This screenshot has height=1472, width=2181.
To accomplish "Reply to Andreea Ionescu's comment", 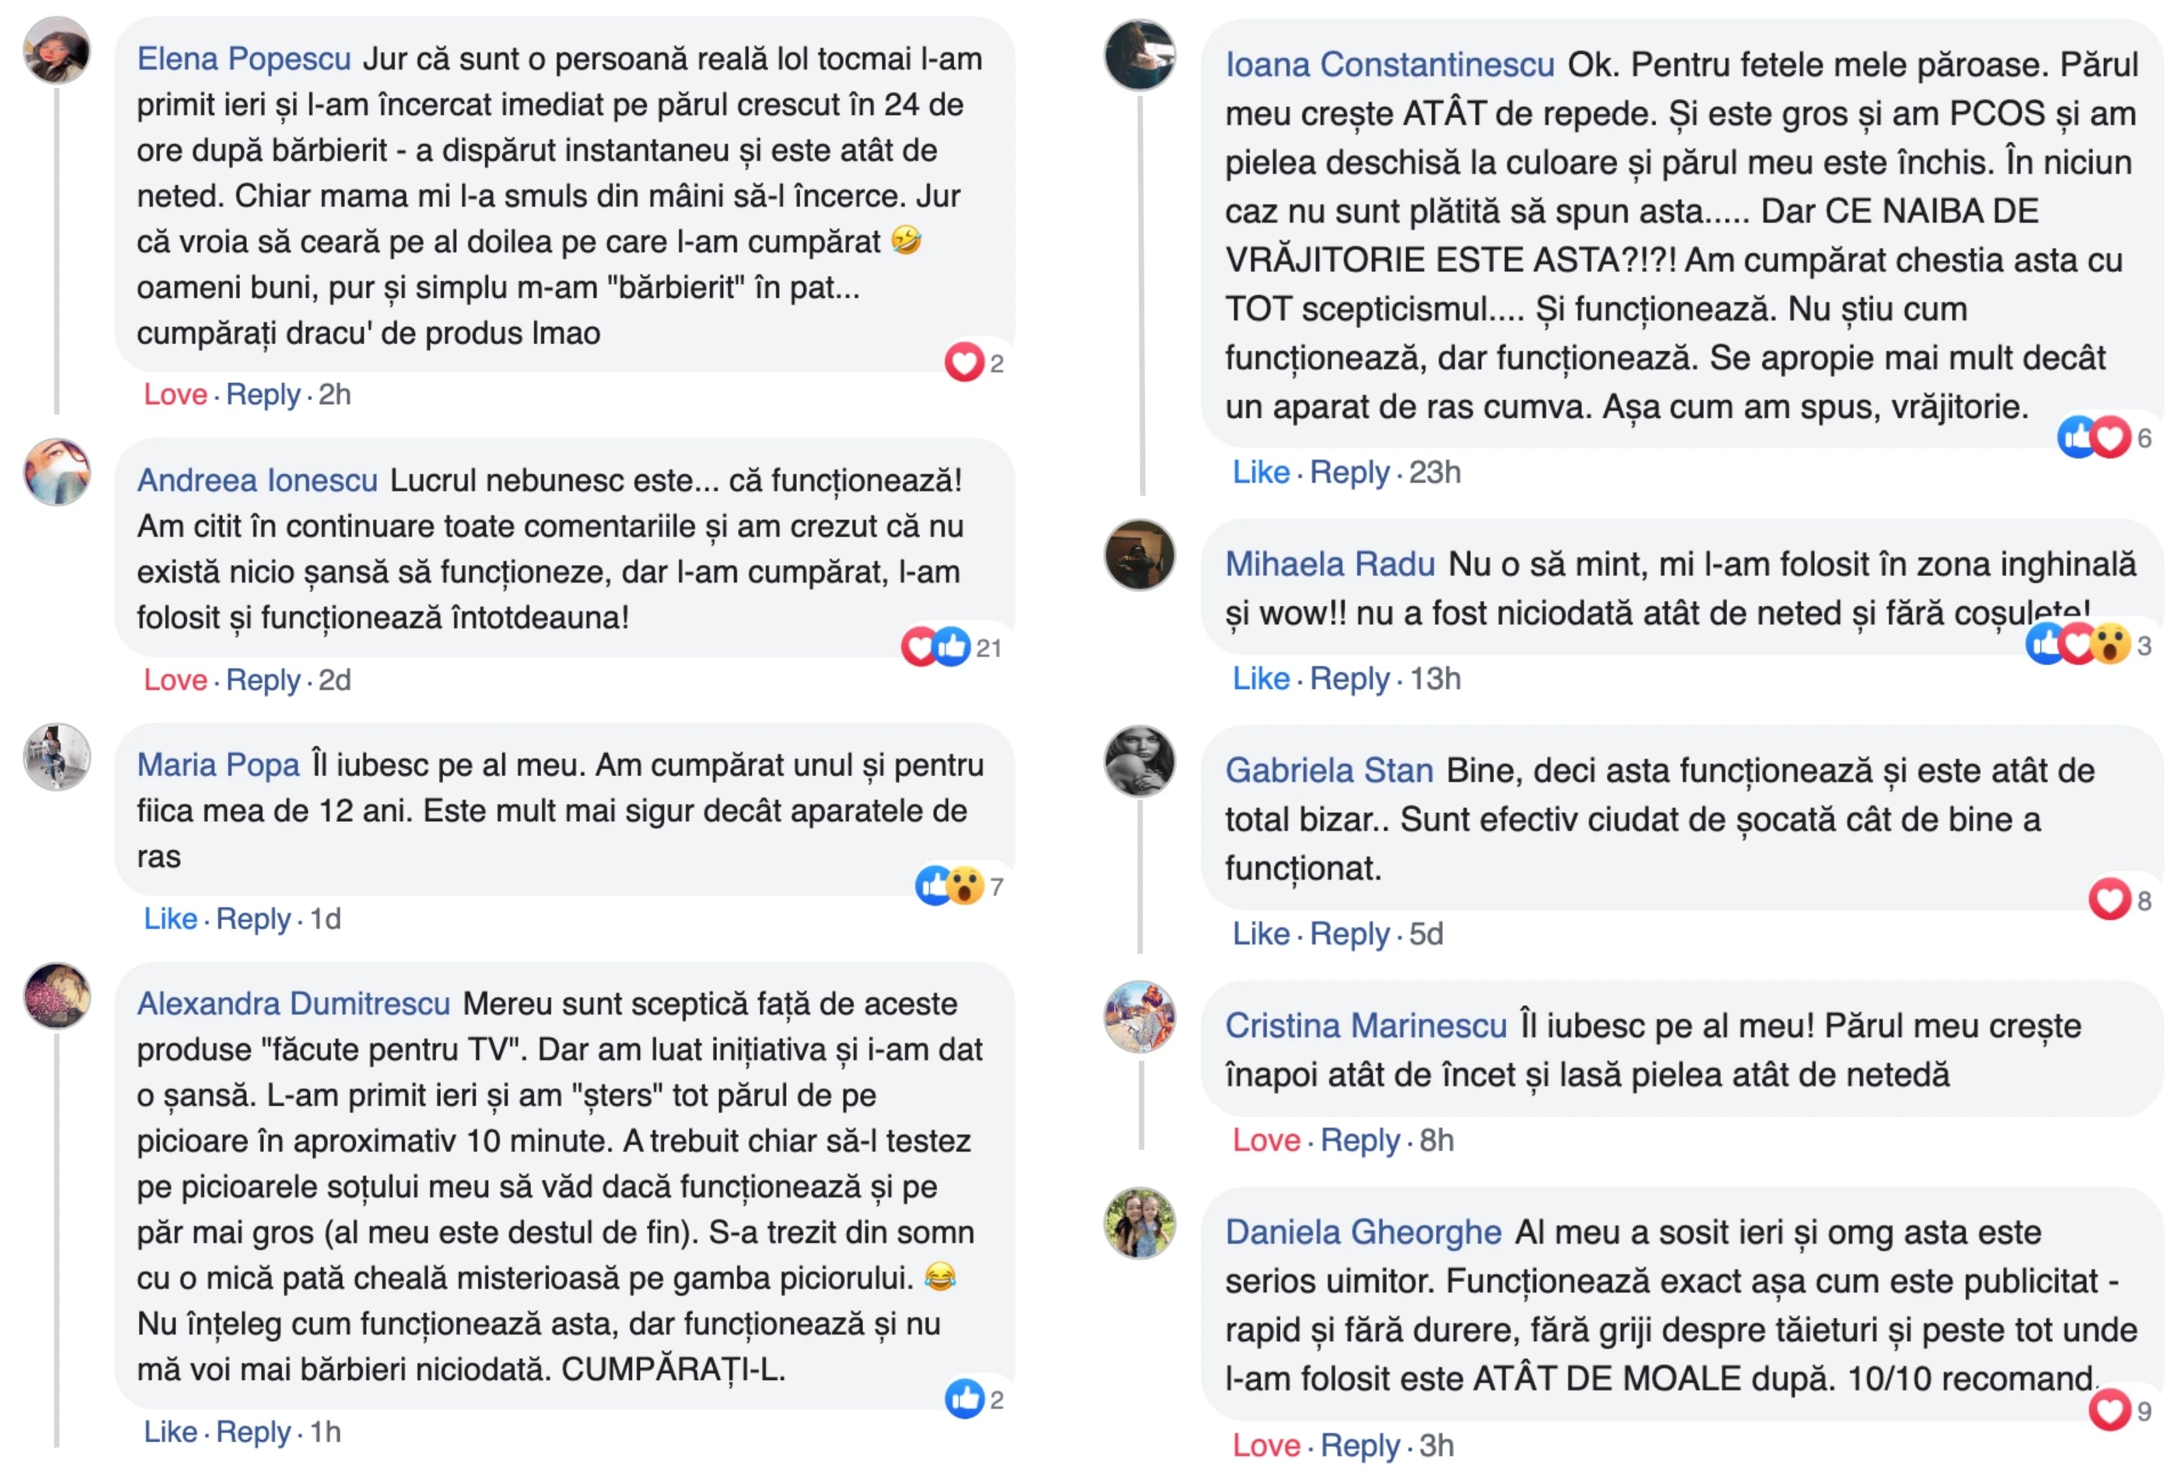I will (263, 679).
